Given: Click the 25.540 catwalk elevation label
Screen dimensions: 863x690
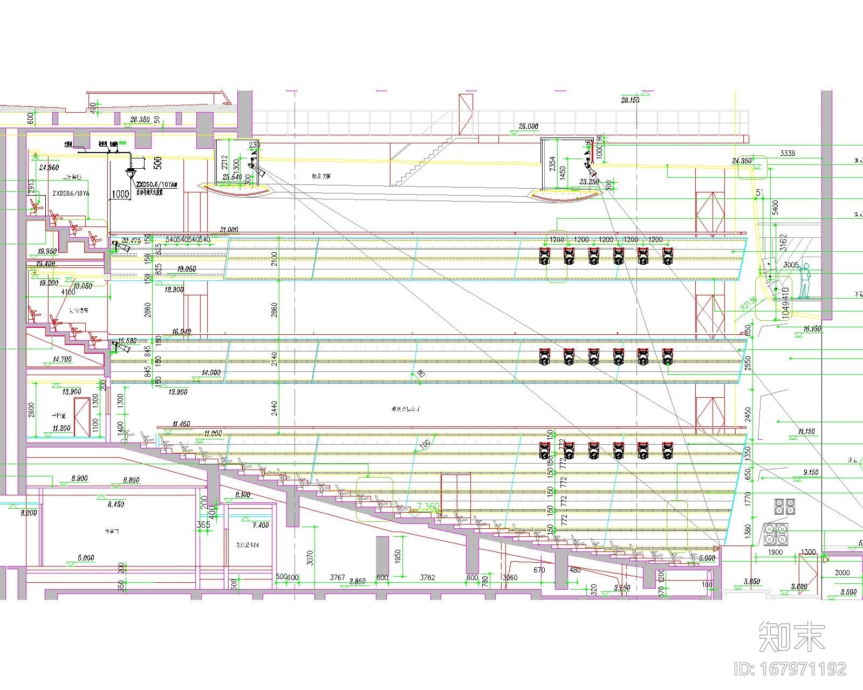Looking at the screenshot, I should tap(232, 177).
